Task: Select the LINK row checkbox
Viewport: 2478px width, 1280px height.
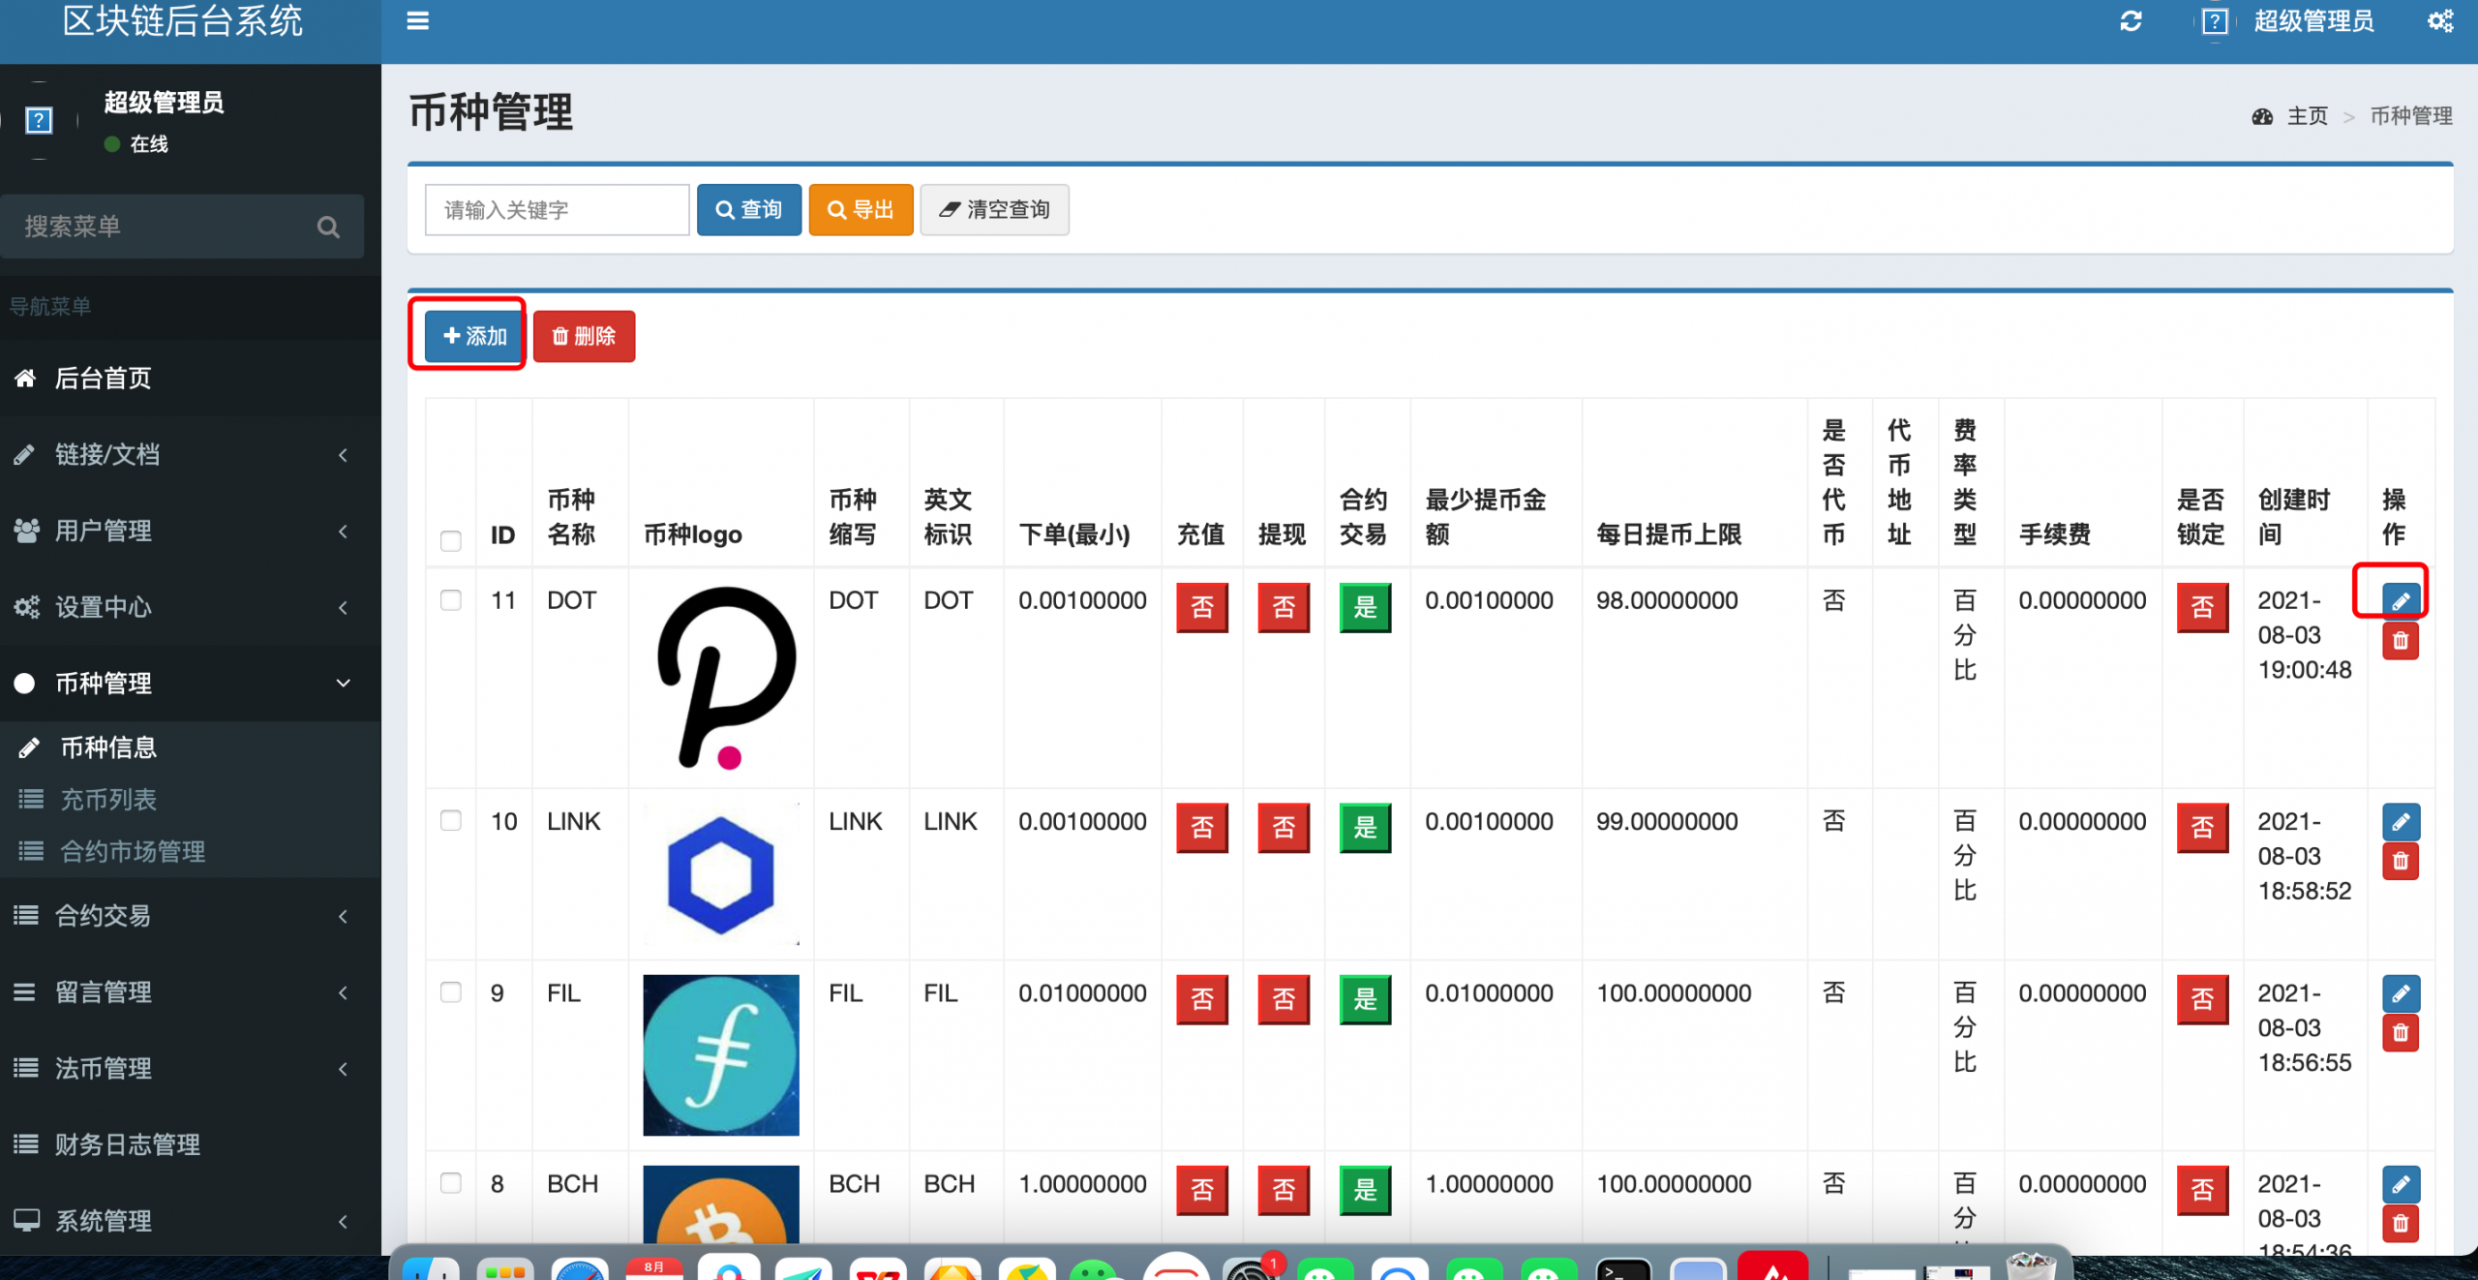Action: (x=451, y=821)
